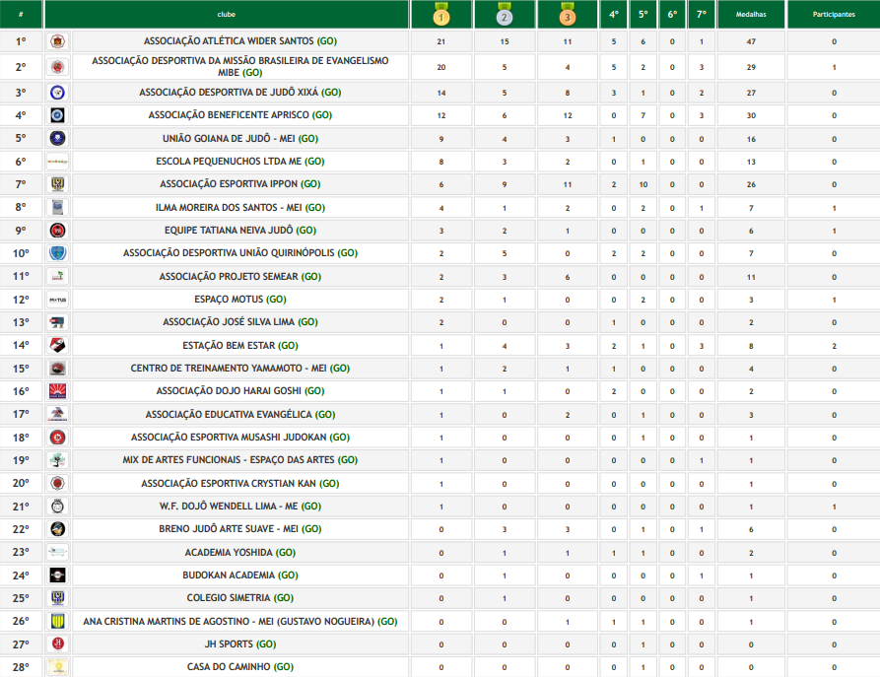Click the Associação Atlética Wider Santos logo

pos(57,41)
